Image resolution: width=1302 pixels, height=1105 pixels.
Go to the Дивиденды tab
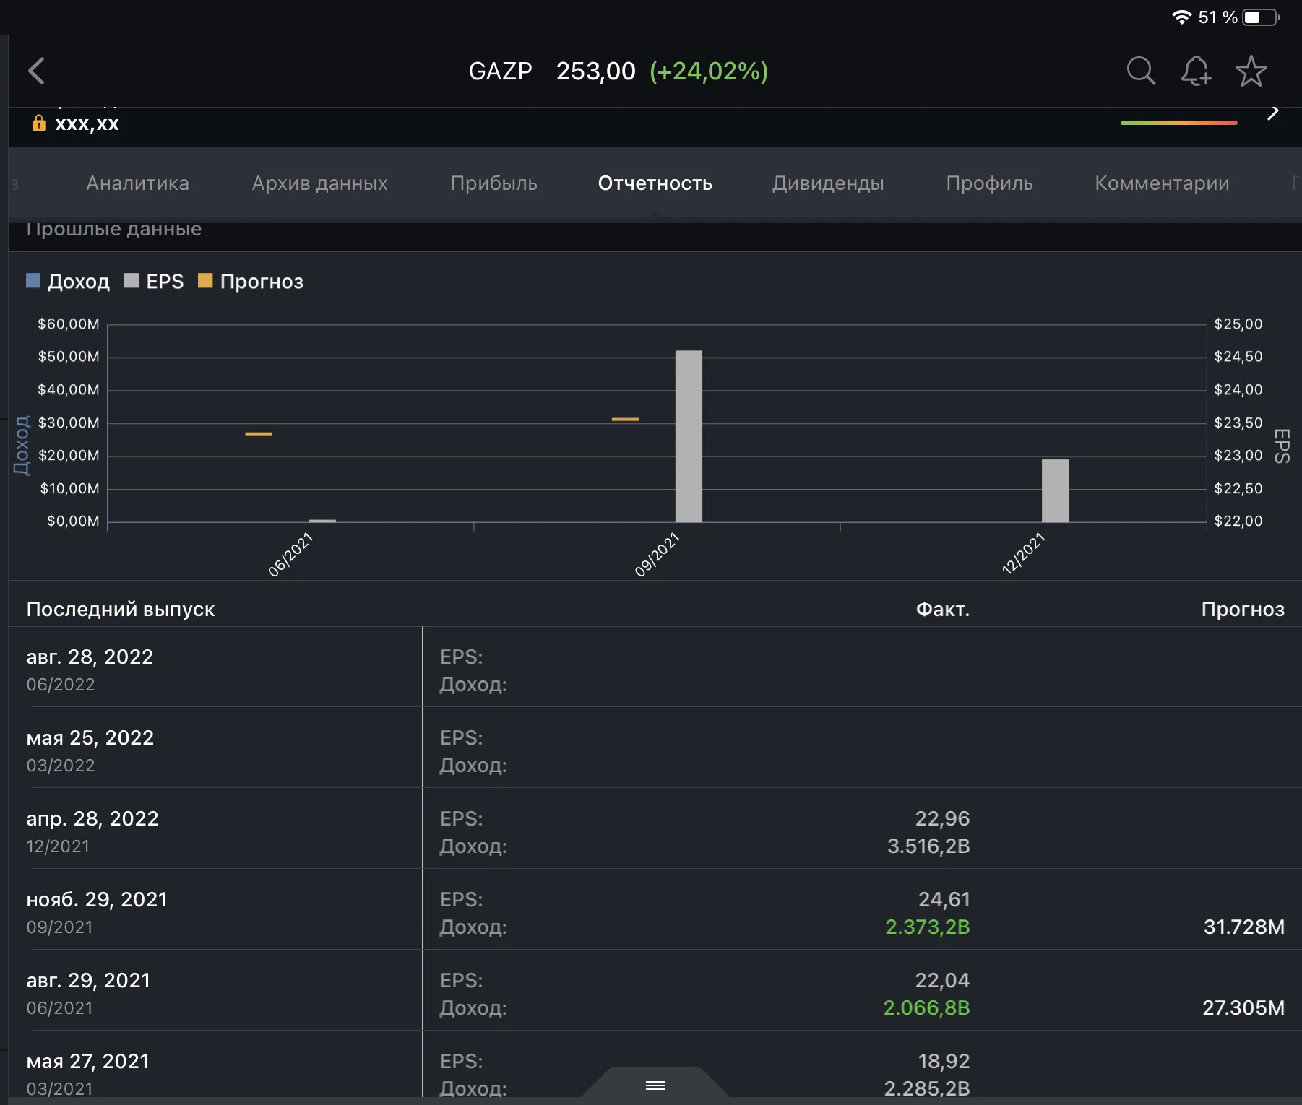coord(828,183)
